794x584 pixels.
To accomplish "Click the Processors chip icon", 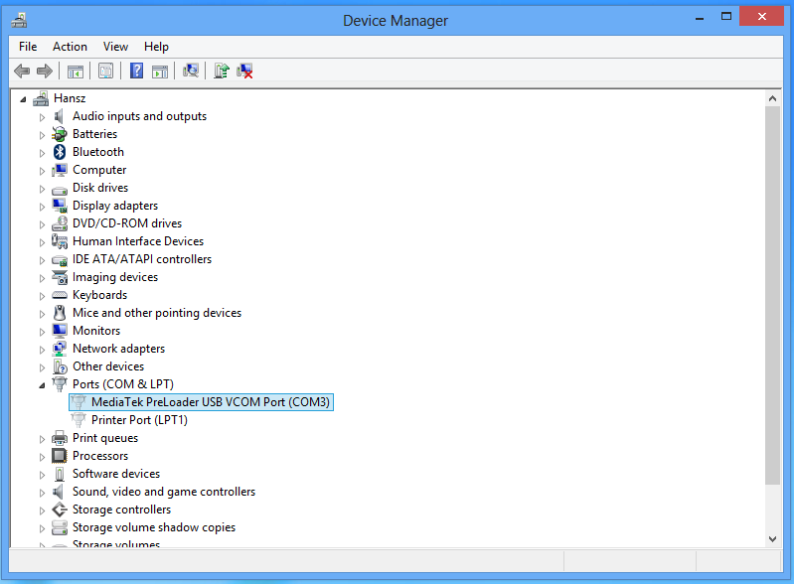I will 60,456.
